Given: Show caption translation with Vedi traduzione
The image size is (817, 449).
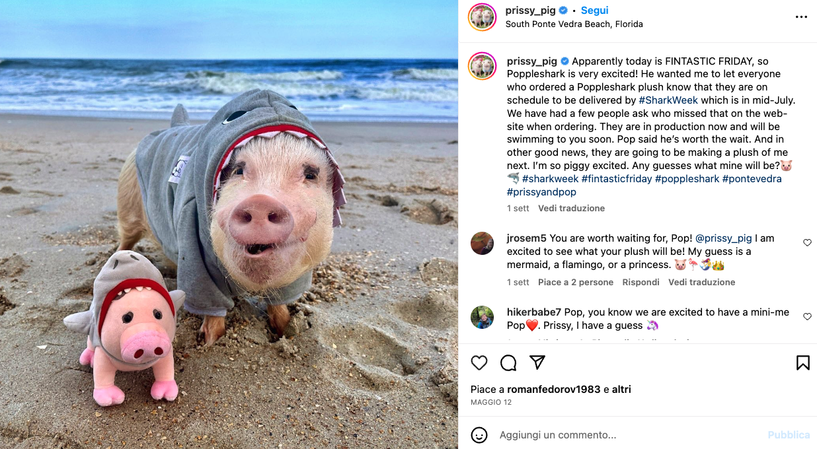Looking at the screenshot, I should click(x=571, y=208).
